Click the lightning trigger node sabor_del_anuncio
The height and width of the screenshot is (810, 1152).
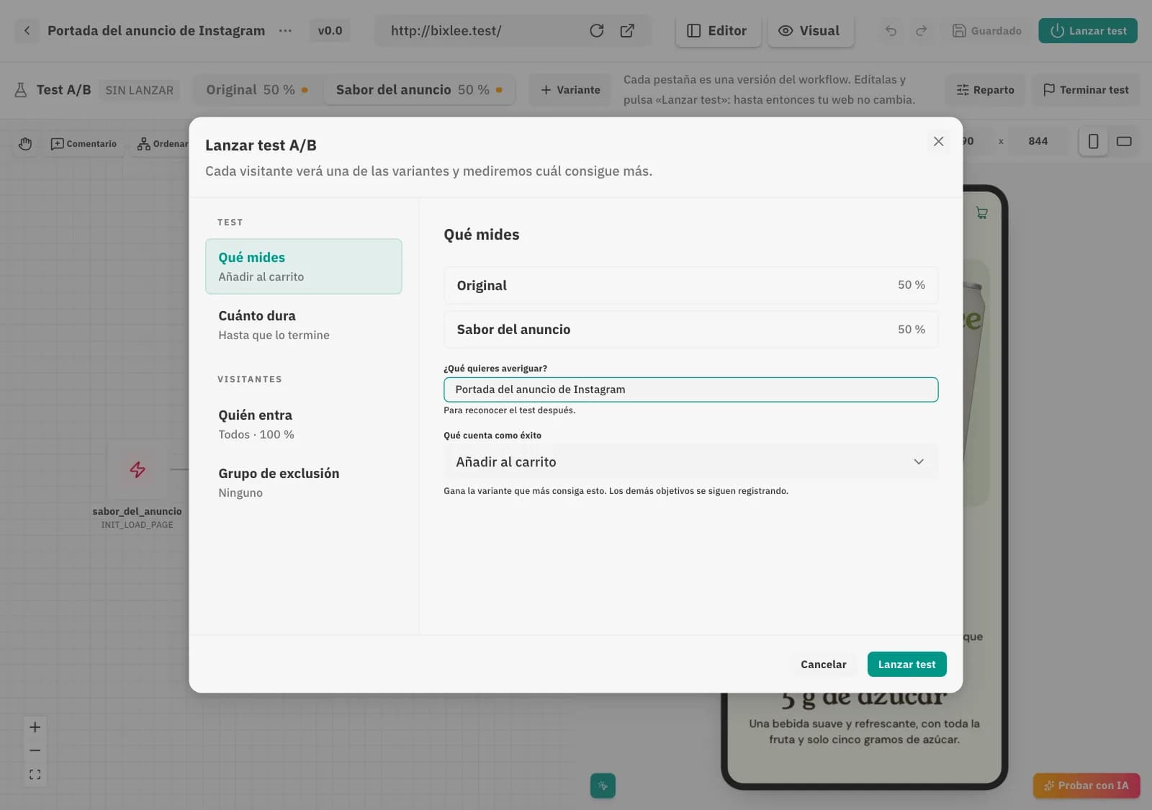[137, 469]
